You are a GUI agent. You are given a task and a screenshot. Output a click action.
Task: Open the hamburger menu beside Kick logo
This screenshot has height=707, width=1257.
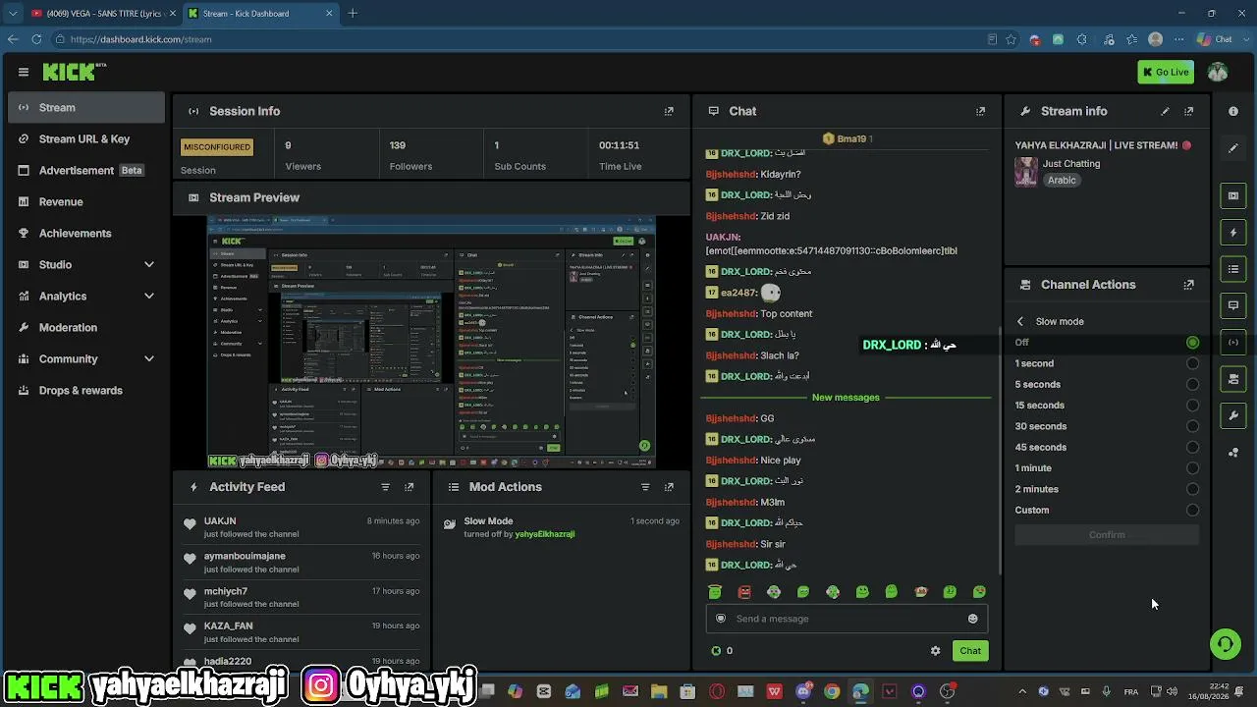click(x=24, y=72)
